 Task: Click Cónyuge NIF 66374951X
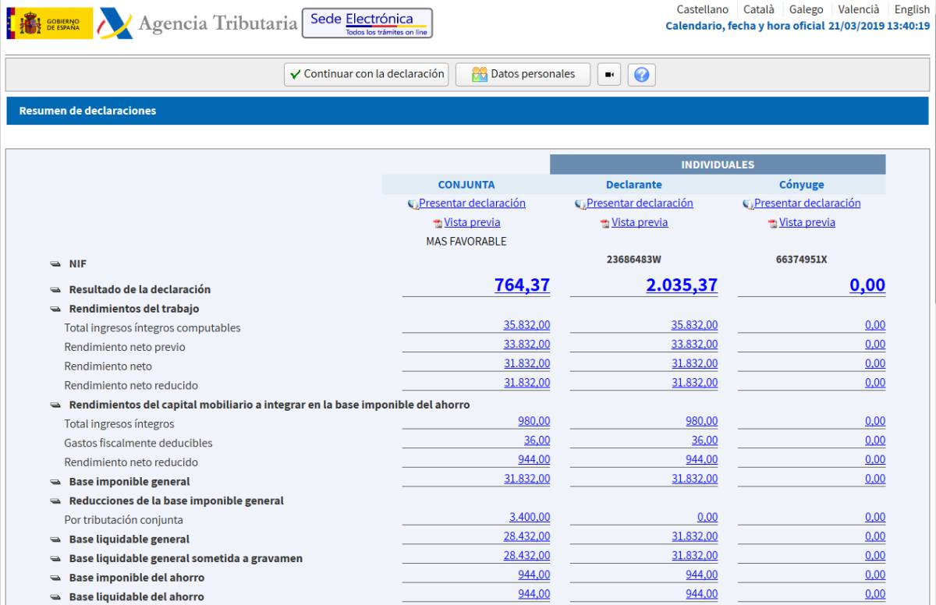(802, 260)
